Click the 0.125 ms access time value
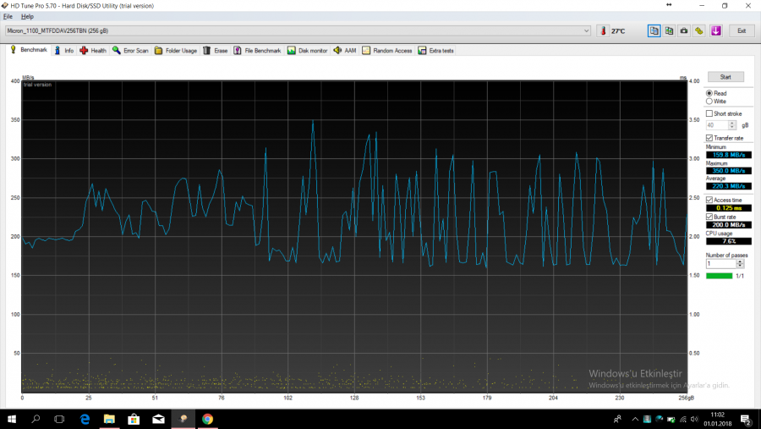 (x=729, y=208)
